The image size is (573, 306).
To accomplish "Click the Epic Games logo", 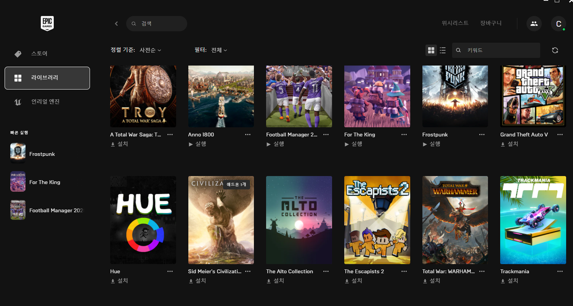I will [47, 24].
